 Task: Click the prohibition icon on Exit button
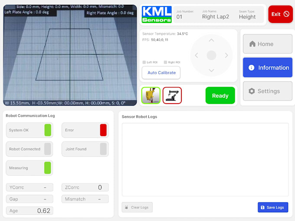click(x=286, y=14)
